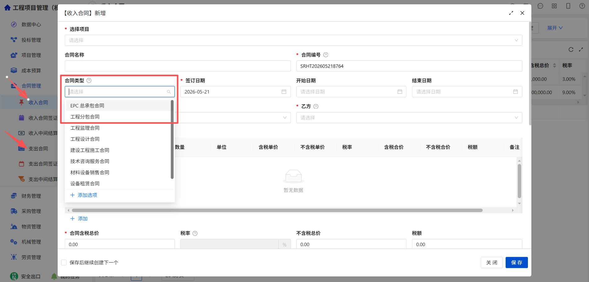The image size is (589, 282).
Task: Click the help icon next to 合同编号
Action: (x=326, y=55)
